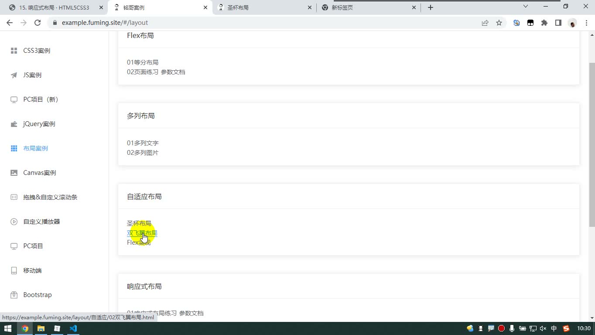Open the 双飞翼布局 link

click(x=142, y=233)
